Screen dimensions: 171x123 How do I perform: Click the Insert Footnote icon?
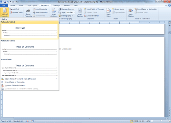click(28, 11)
